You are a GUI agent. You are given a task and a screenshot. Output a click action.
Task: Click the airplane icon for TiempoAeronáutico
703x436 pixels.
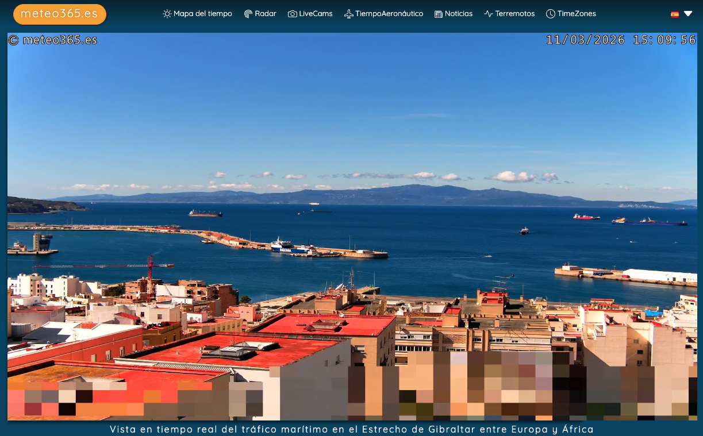click(x=349, y=14)
